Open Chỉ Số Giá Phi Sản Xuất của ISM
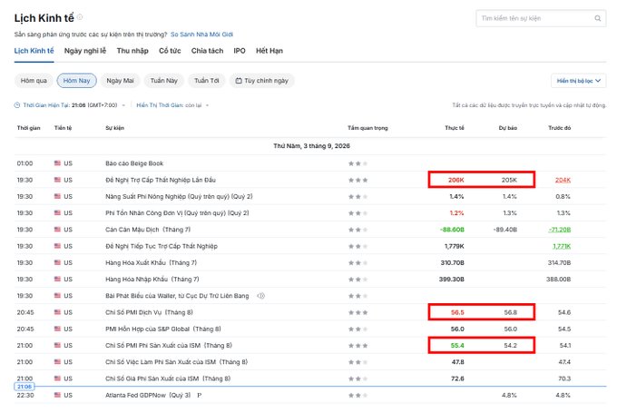Viewport: 617px width, 413px height. 168,379
